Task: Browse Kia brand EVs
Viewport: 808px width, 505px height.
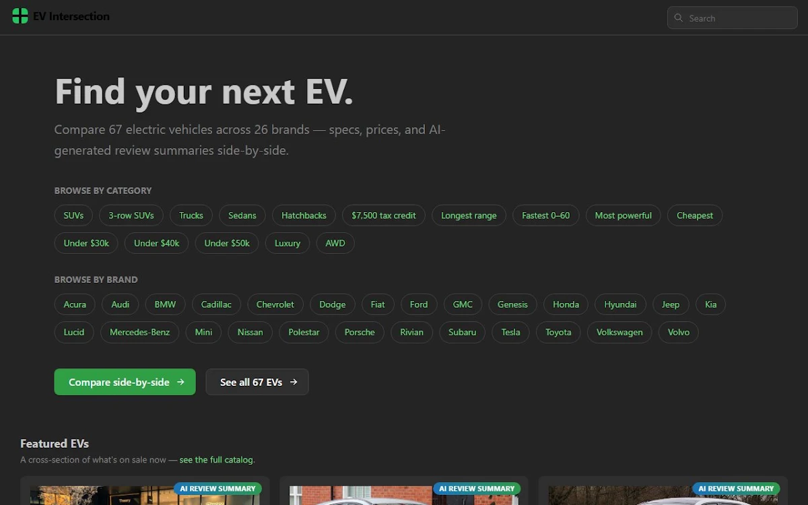Action: tap(710, 304)
